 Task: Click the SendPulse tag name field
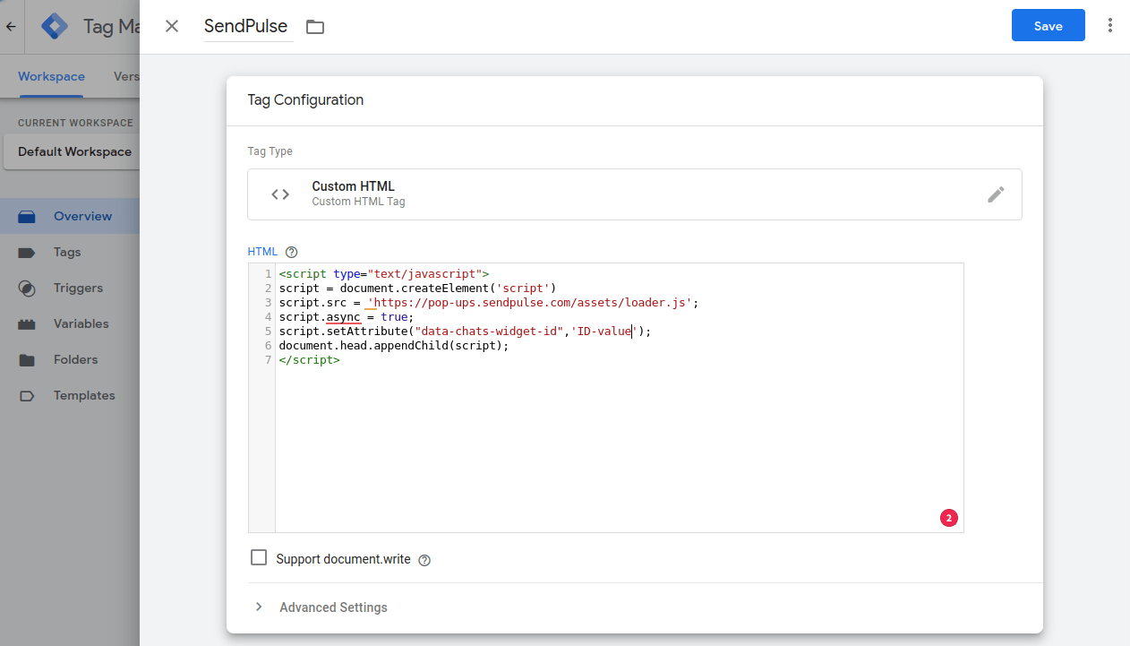(x=248, y=27)
